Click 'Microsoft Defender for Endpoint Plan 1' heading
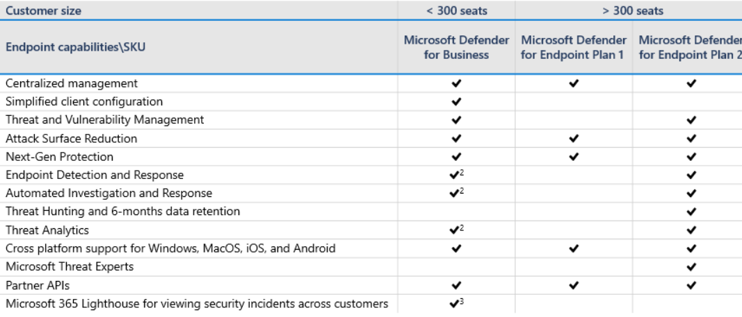 click(x=574, y=47)
